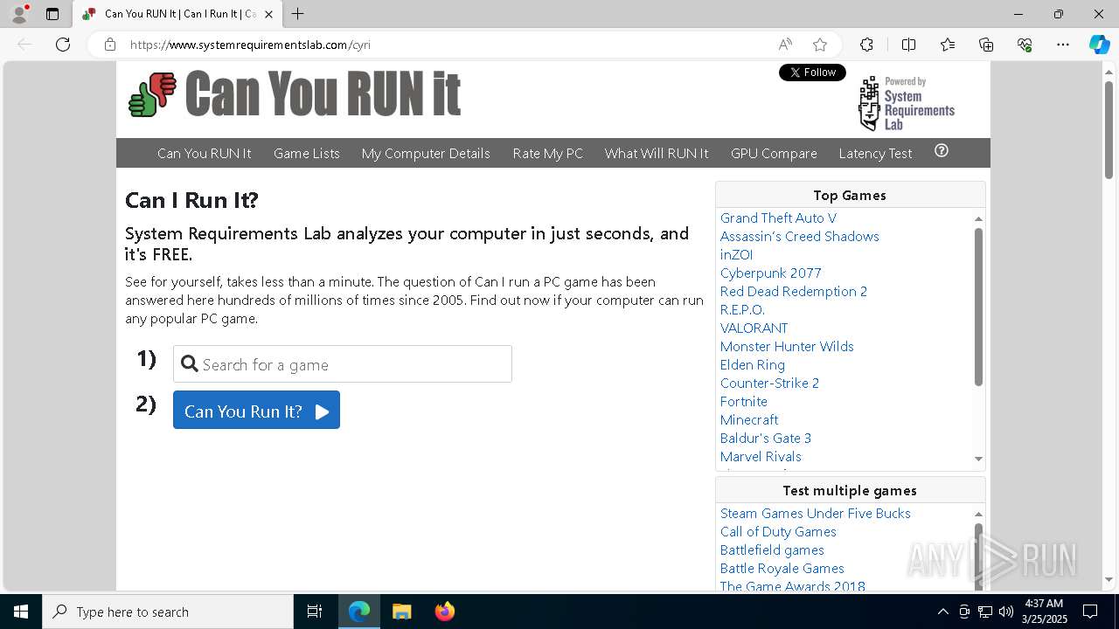1119x629 pixels.
Task: Open Steam Games Under Five Bucks
Action: point(816,513)
